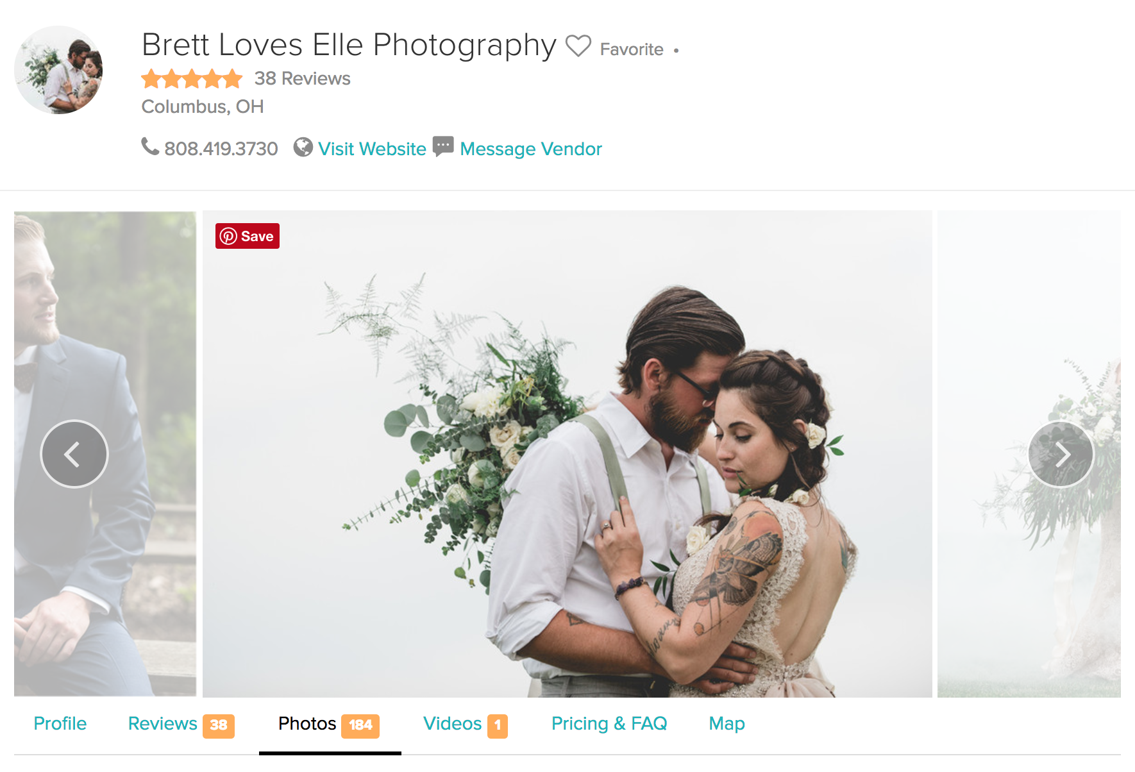The width and height of the screenshot is (1135, 772).
Task: Advance to next photo with right arrow
Action: pyautogui.click(x=1061, y=454)
